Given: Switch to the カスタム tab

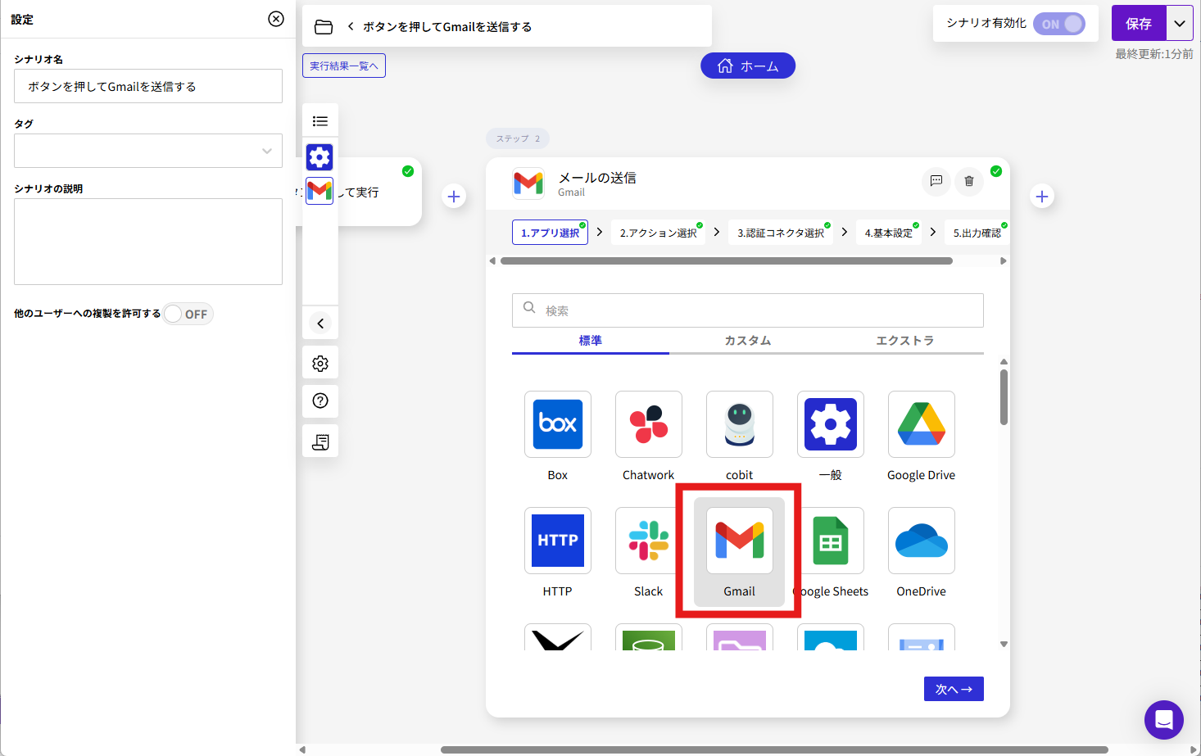Looking at the screenshot, I should (748, 341).
